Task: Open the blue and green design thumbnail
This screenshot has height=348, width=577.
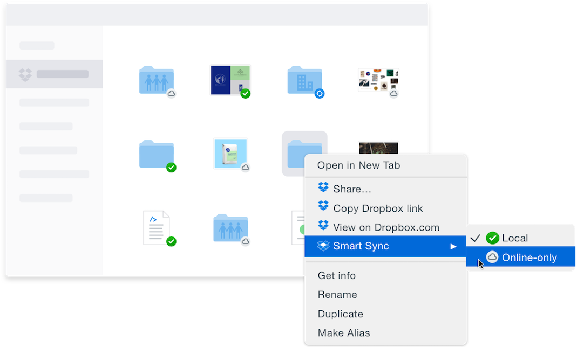Action: (x=230, y=80)
